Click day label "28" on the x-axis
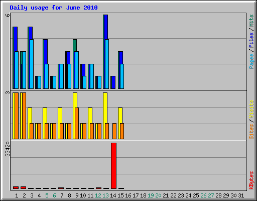 218,195
